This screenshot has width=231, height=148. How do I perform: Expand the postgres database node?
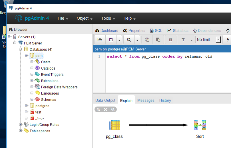(x=26, y=106)
